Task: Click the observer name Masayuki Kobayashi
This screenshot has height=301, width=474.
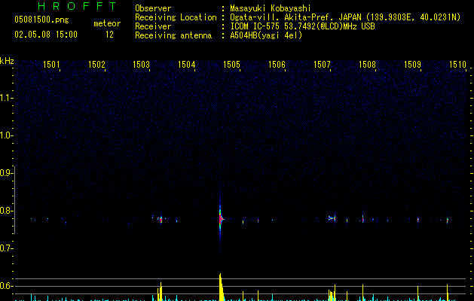Action: click(271, 8)
